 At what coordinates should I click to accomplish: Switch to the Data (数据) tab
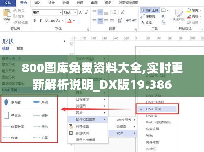(x=66, y=3)
